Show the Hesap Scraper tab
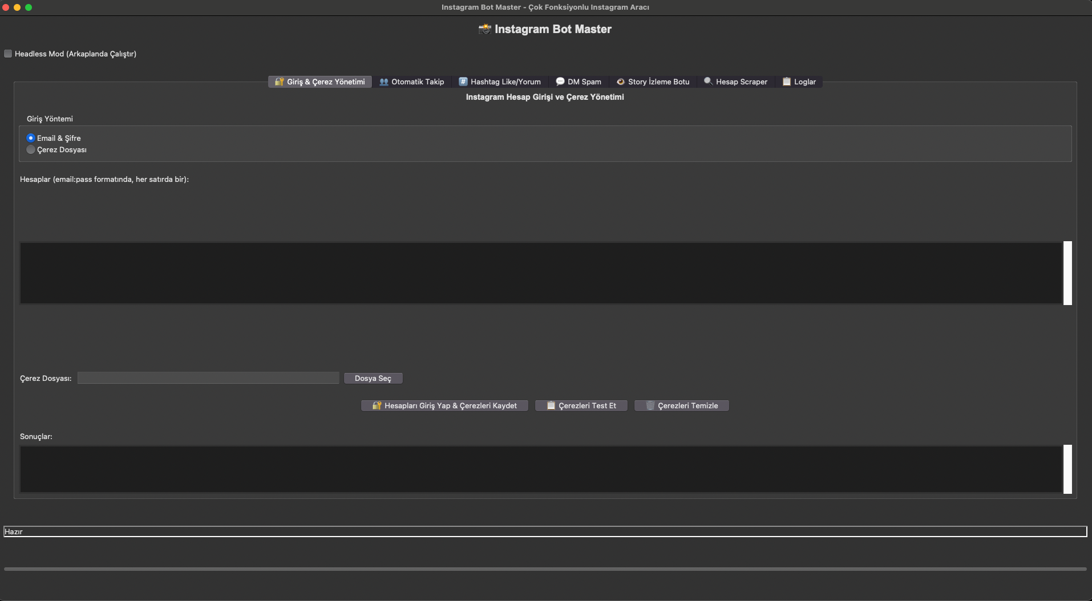 736,82
